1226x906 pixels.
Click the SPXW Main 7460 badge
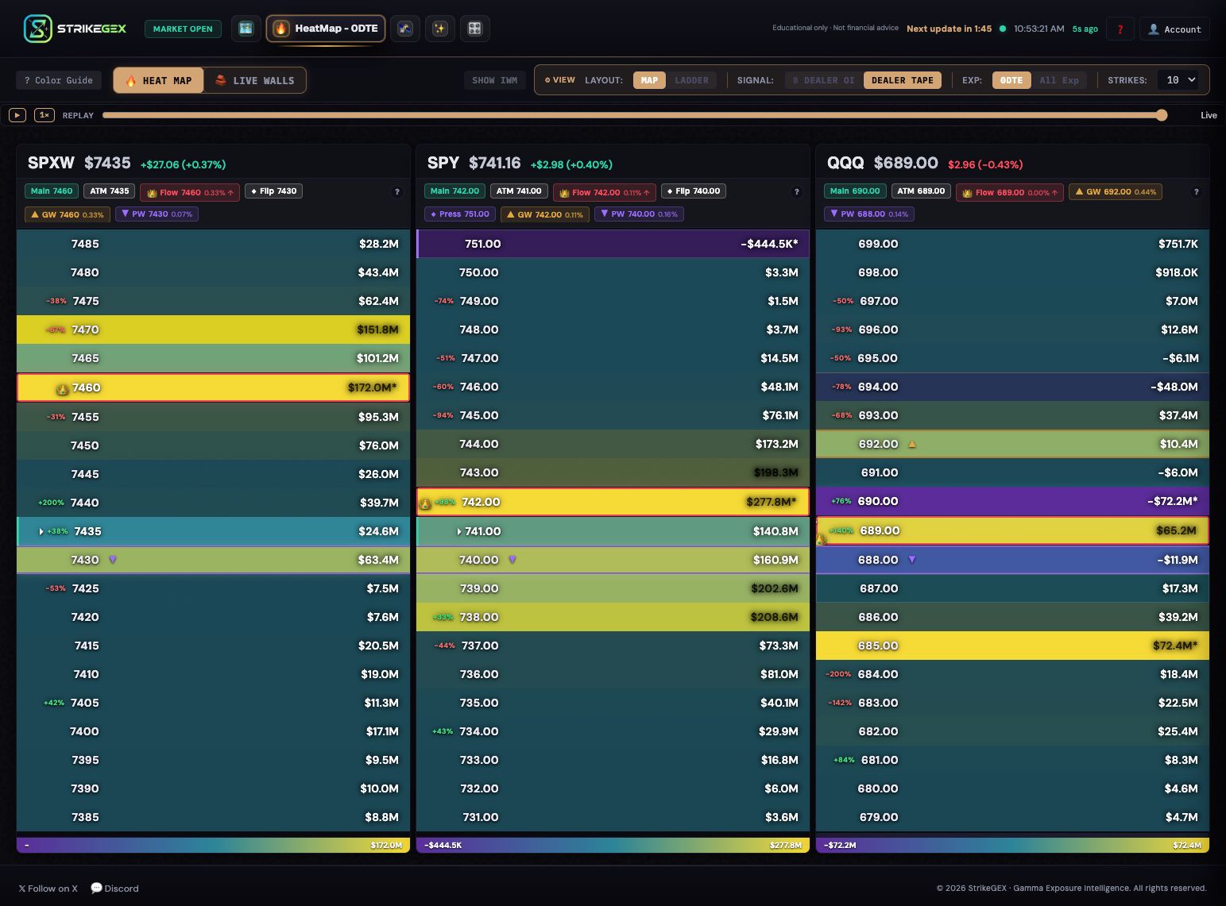52,191
